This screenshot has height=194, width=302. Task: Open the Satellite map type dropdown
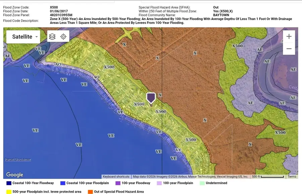tap(36, 36)
